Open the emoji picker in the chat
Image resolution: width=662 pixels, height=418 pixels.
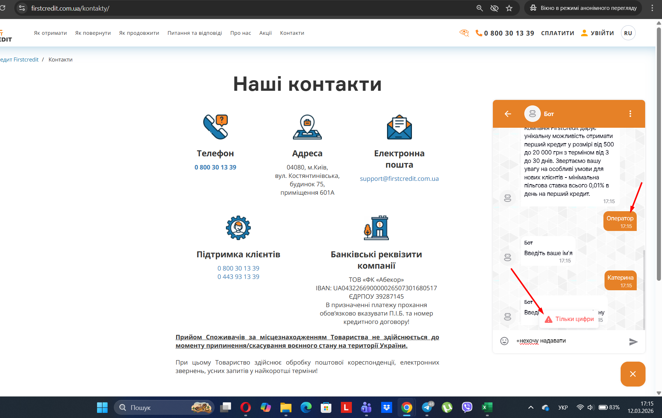point(504,341)
